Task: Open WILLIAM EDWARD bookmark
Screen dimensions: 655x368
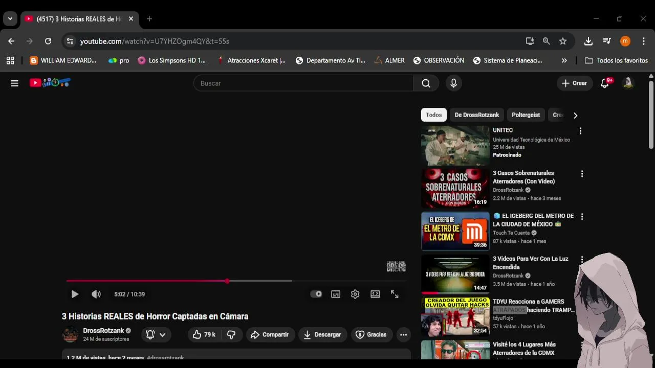Action: (x=63, y=60)
